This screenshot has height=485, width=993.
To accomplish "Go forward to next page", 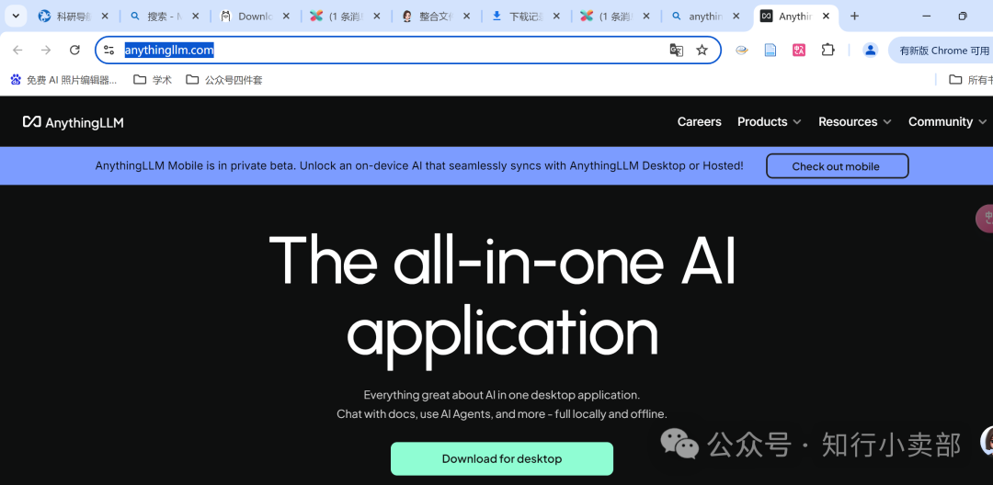I will (x=46, y=50).
